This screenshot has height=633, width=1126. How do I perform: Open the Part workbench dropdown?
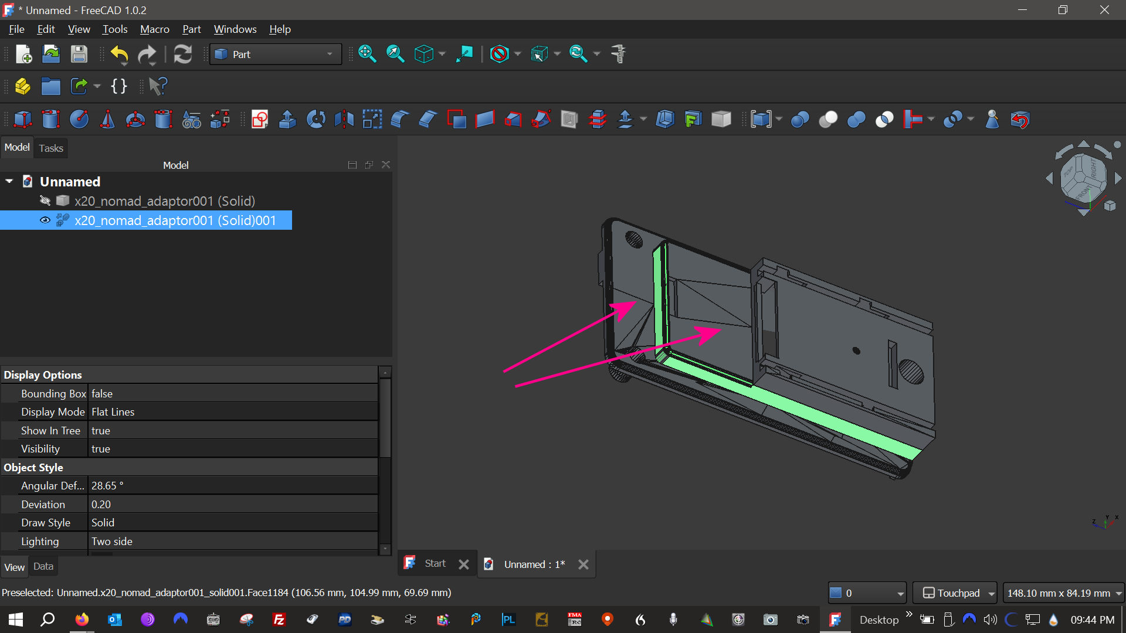276,54
